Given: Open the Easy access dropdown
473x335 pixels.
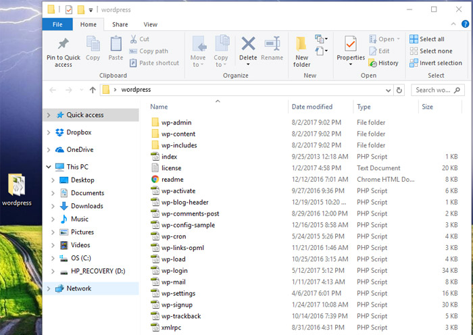Looking at the screenshot, I should coord(321,51).
